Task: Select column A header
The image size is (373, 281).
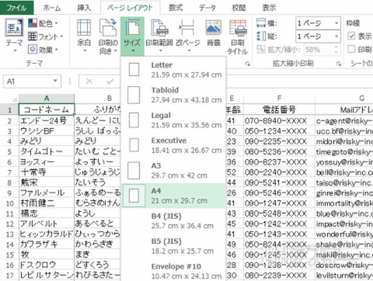Action: [x=47, y=99]
